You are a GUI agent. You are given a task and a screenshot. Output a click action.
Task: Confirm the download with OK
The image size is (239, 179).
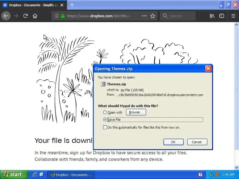pos(174,142)
